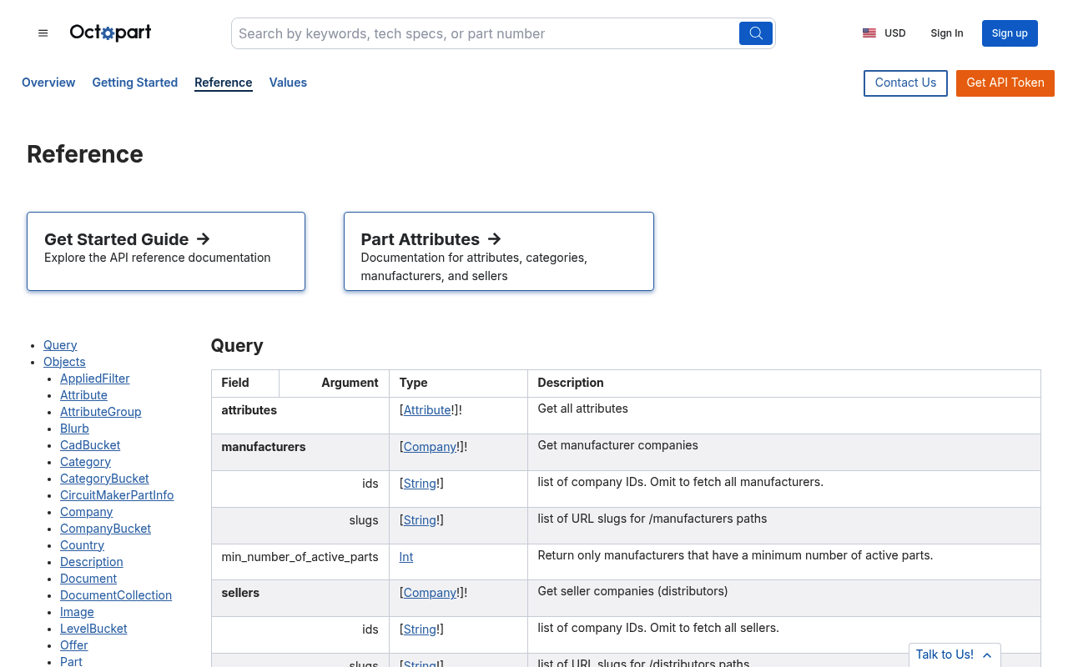Open the CadBucket sidebar link
Viewport: 1068px width, 667px height.
click(90, 445)
